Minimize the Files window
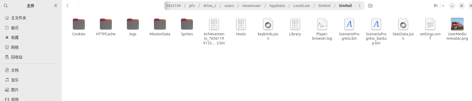This screenshot has height=101, width=472. tap(452, 6)
